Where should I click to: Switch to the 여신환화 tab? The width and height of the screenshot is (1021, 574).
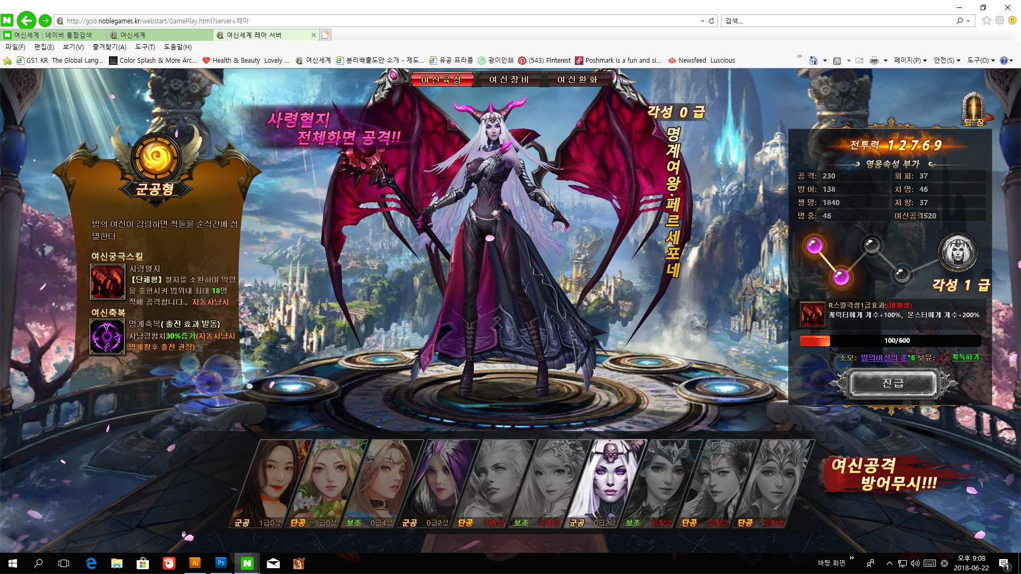[577, 80]
